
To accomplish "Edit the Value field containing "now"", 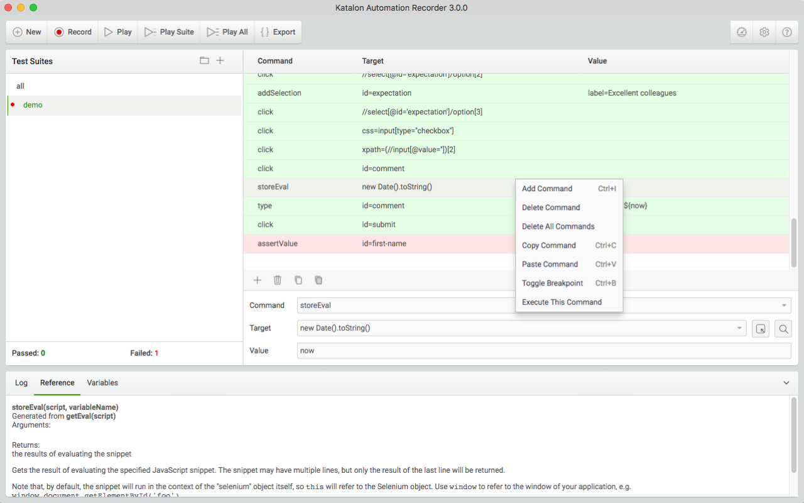I will (544, 351).
